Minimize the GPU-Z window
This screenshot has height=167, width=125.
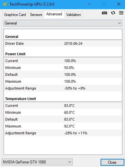(x=89, y=4)
